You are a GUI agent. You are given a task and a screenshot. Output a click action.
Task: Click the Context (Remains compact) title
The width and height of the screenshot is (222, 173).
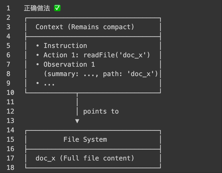coord(85,27)
